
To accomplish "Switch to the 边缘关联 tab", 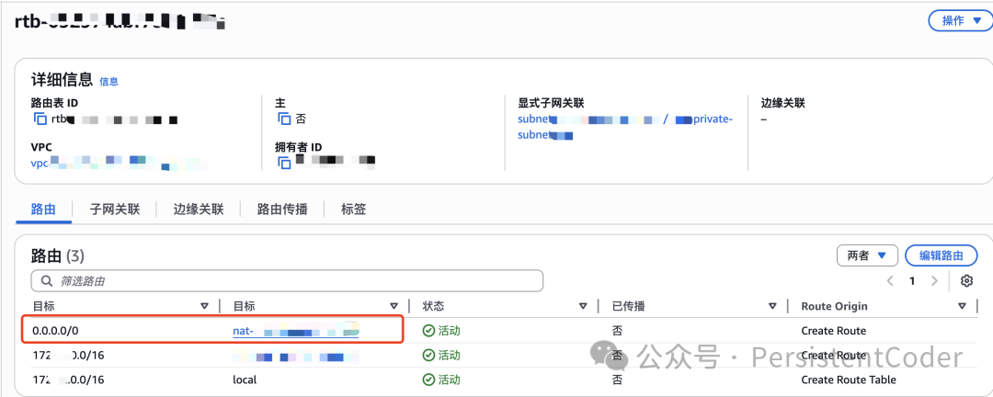I will tap(199, 210).
